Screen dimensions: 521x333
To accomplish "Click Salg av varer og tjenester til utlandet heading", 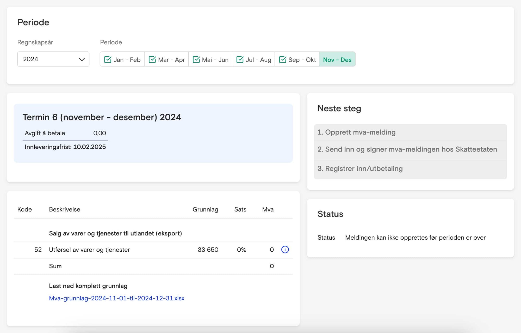I will tap(115, 233).
